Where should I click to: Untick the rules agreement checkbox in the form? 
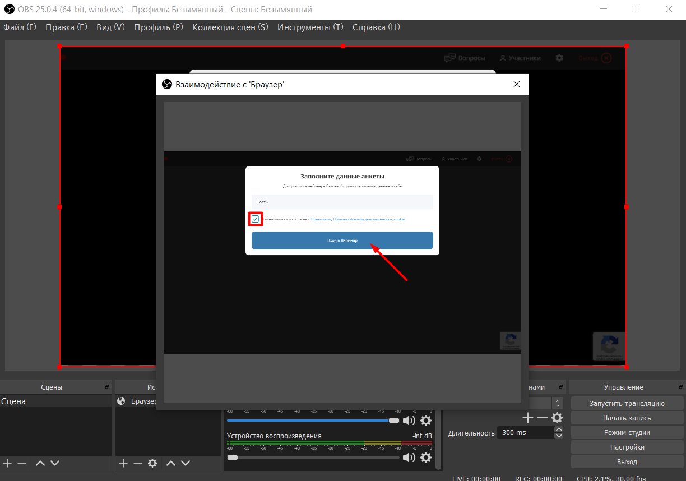(256, 219)
